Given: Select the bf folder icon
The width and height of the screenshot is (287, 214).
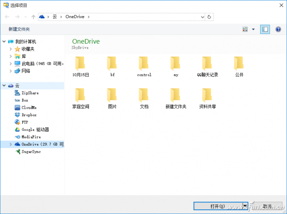Looking at the screenshot, I should (x=112, y=63).
